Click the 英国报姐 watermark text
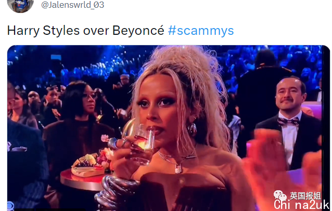The width and height of the screenshot is (332, 211). pyautogui.click(x=305, y=196)
